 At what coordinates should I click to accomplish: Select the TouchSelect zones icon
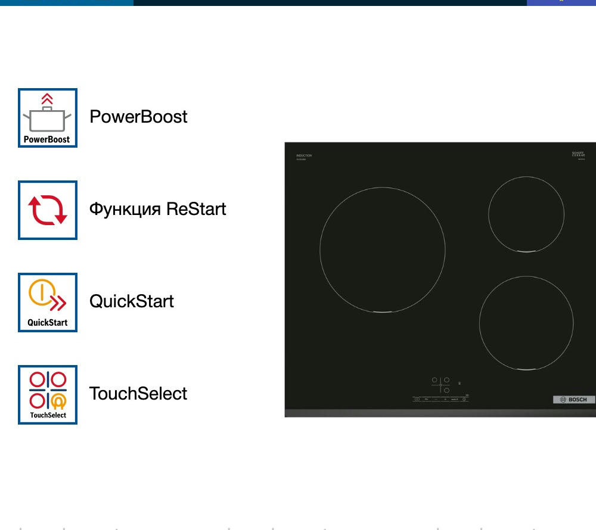[48, 394]
